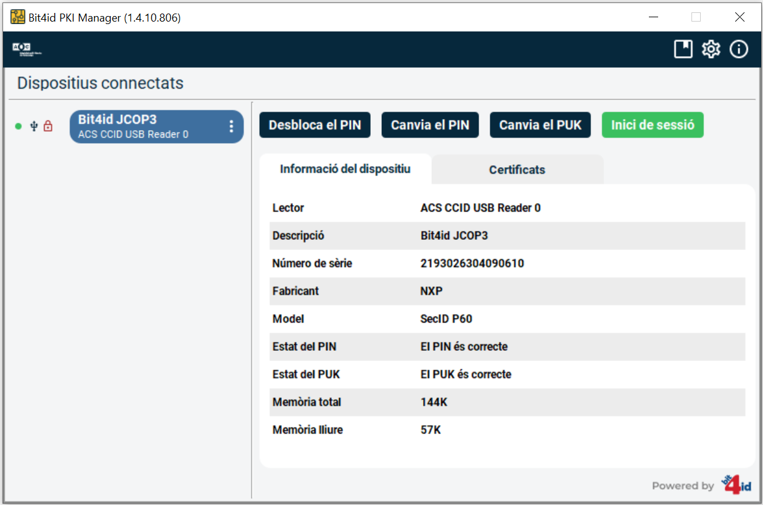Select the Bit4id JCOP3 device entry

pyautogui.click(x=157, y=126)
